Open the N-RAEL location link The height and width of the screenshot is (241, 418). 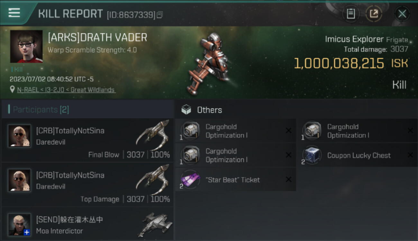[66, 90]
